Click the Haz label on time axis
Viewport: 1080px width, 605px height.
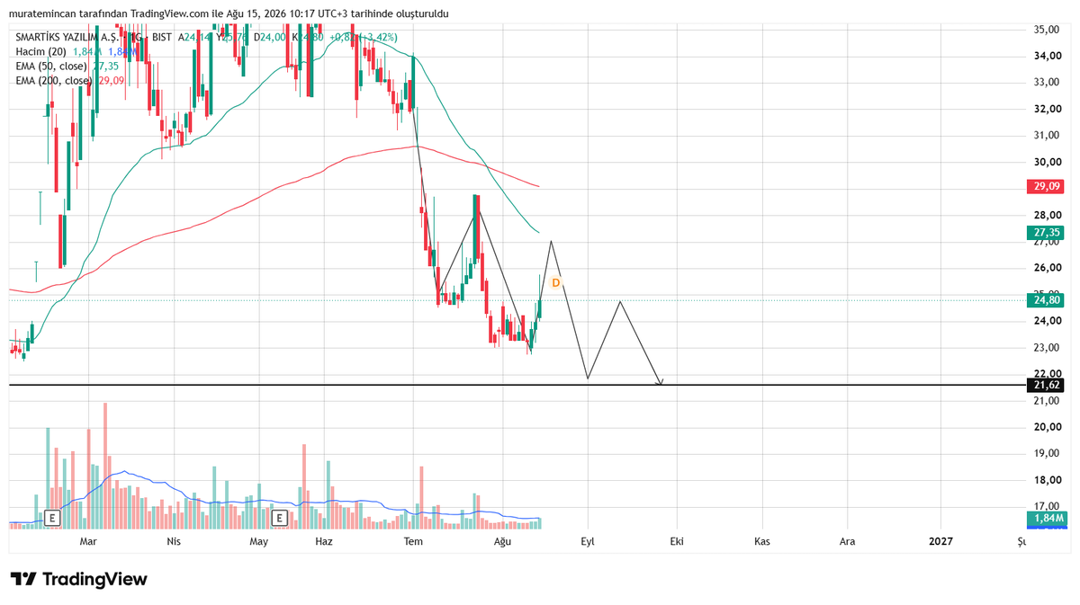point(325,541)
